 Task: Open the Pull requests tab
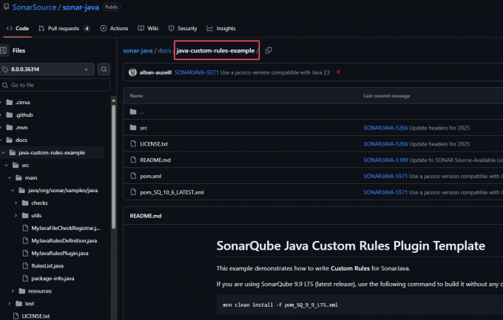click(64, 28)
